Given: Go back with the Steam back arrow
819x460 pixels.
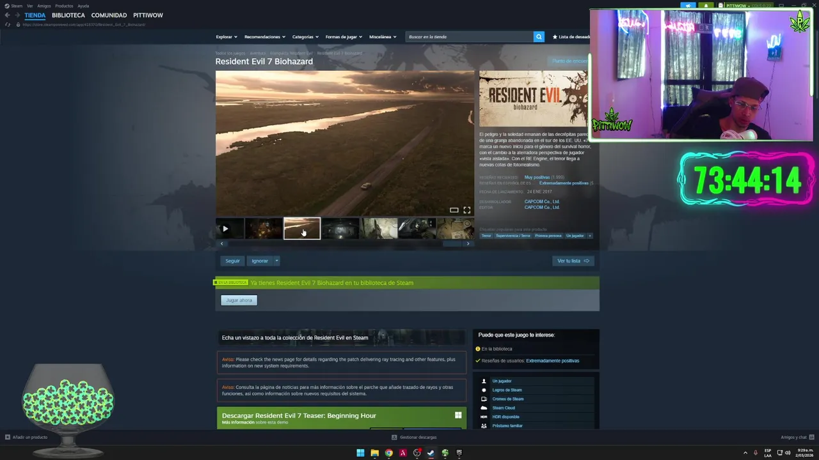Looking at the screenshot, I should (7, 15).
